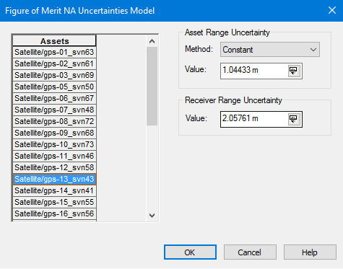Select Satellite/gps-02_svn61 in assets list
Screen dimensions: 343x269
click(x=55, y=63)
